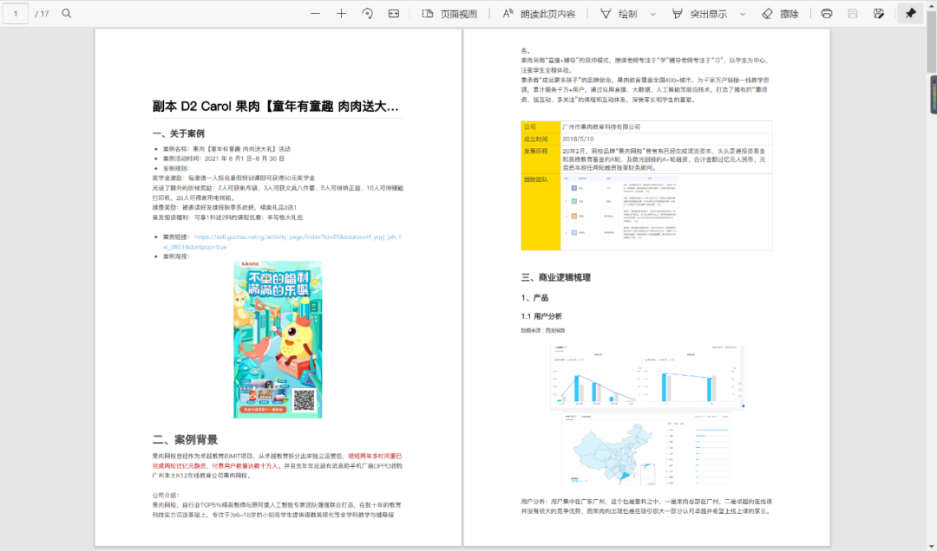937x551 pixels.
Task: Click heading 三、商业逻辑梳理
Action: 556,277
